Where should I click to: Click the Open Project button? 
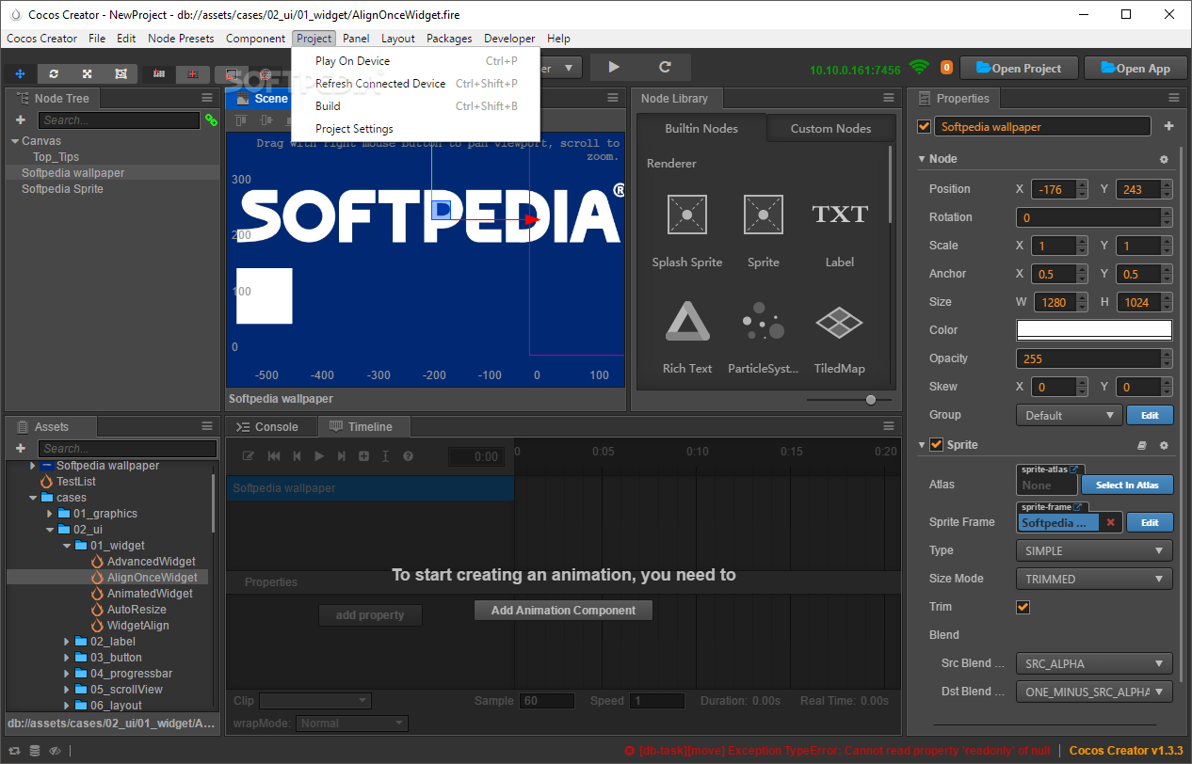1019,68
